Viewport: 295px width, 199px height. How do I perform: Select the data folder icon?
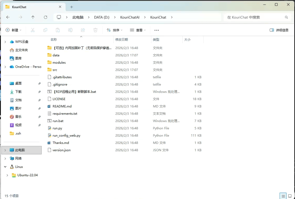tap(49, 55)
